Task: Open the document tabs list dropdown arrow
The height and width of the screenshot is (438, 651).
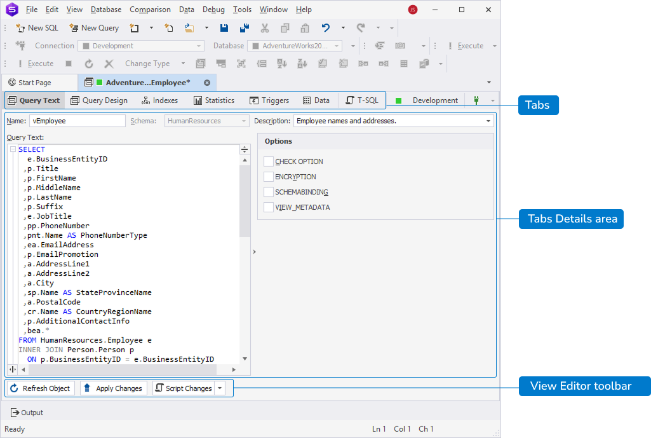Action: coord(489,82)
